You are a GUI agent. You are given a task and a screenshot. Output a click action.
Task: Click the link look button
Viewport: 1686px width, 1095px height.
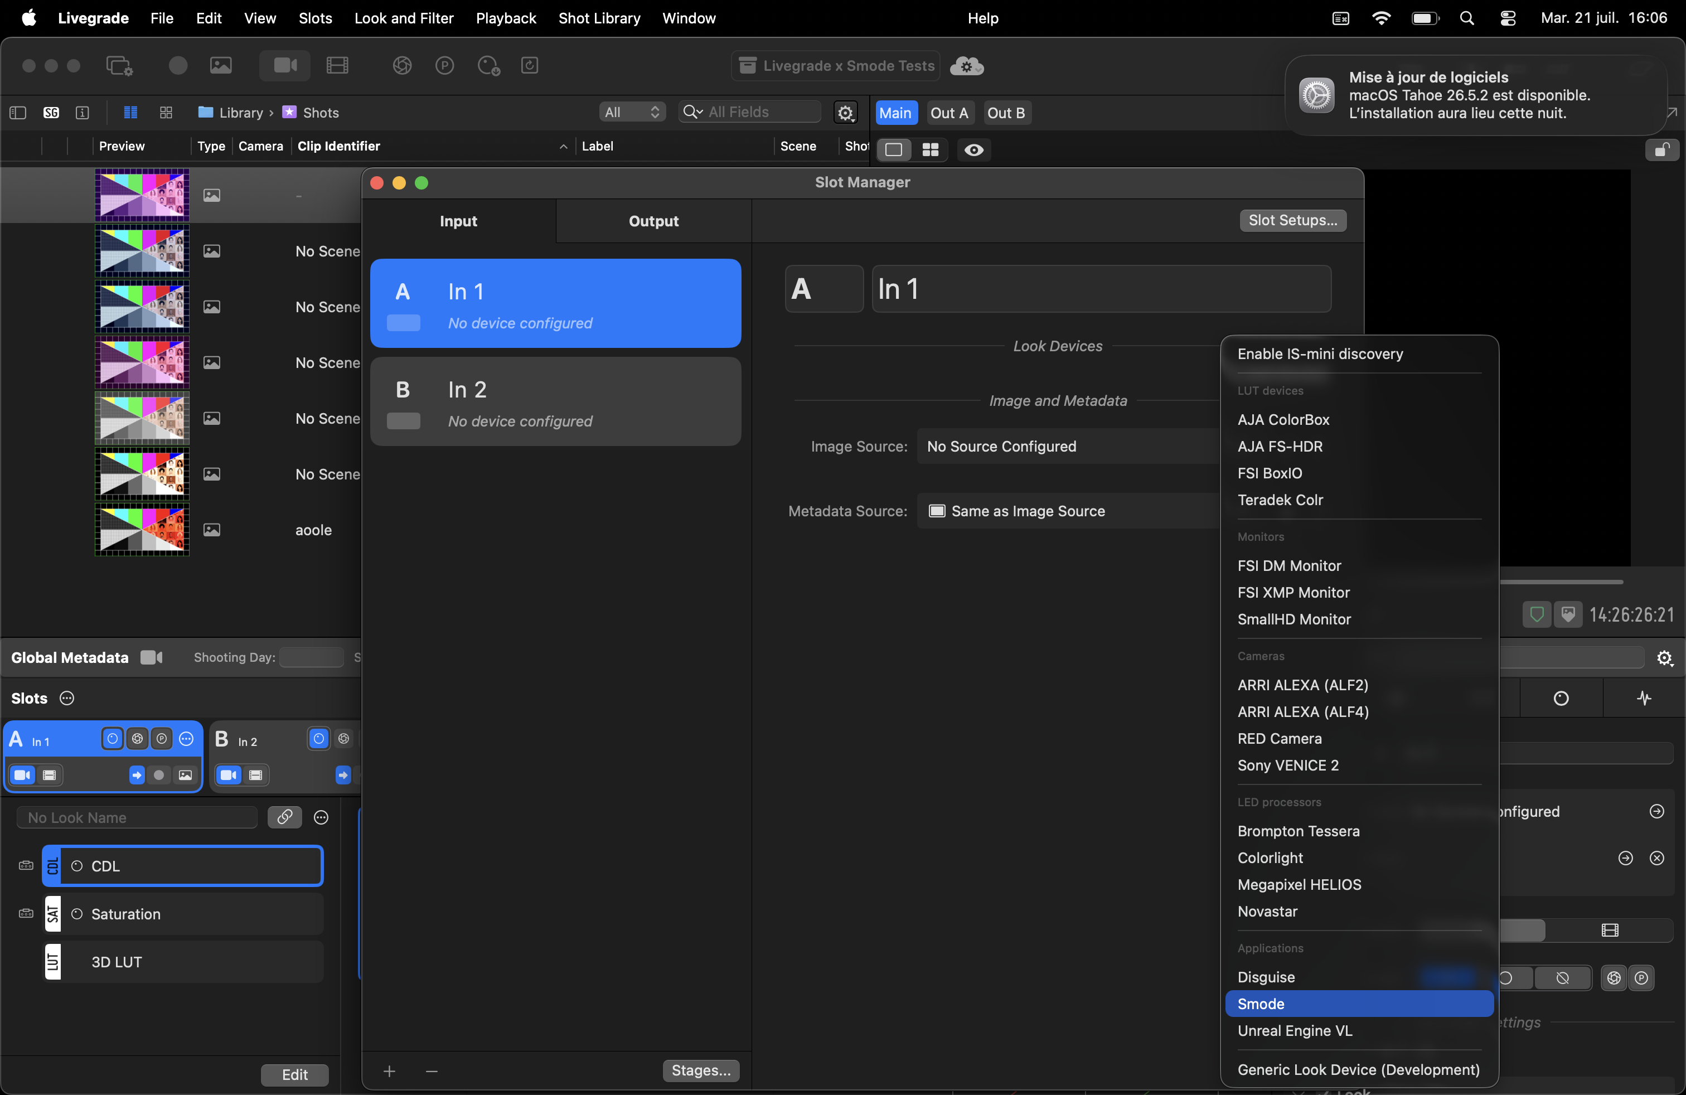285,817
